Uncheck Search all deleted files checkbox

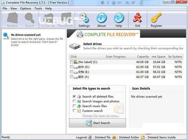(x=74, y=96)
